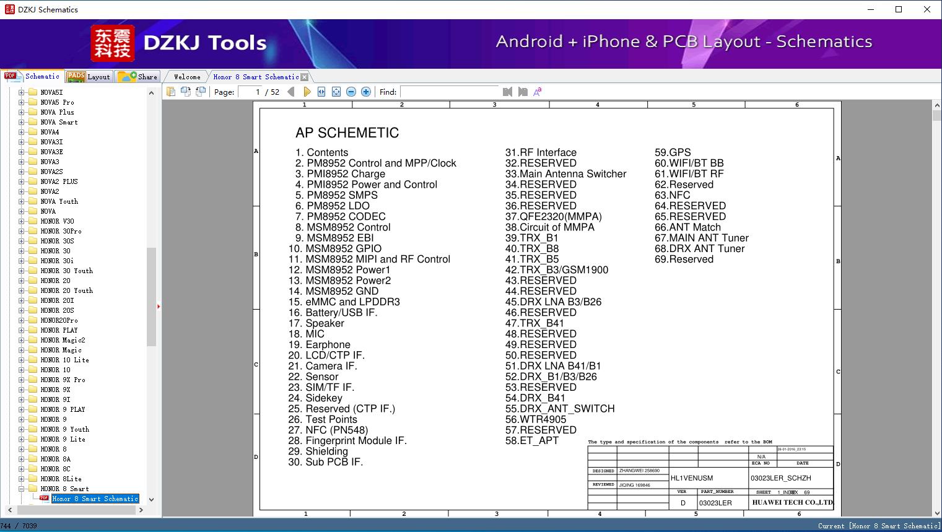Select HONOR 8C in the tree
The image size is (942, 532).
(56, 469)
